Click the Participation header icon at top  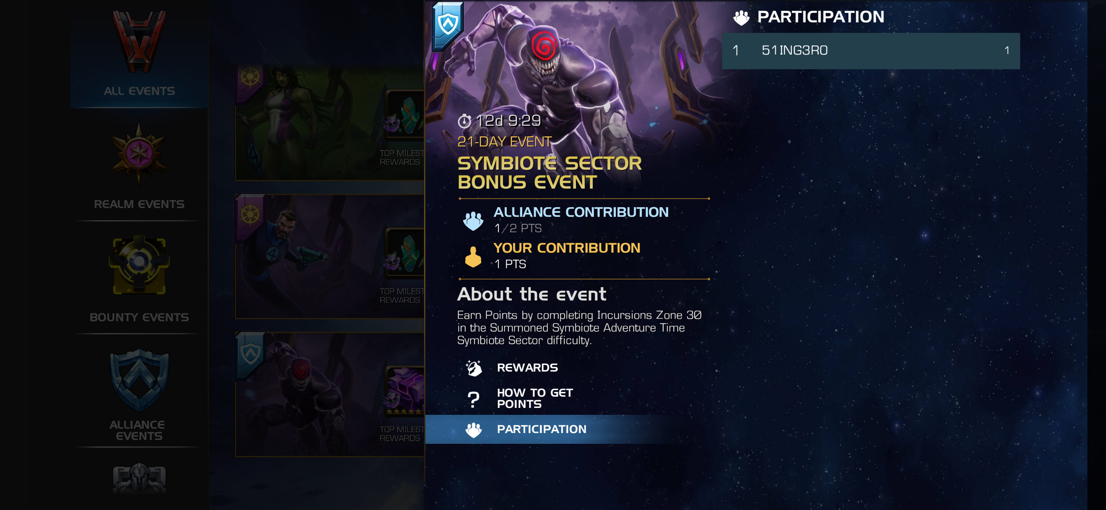[741, 17]
